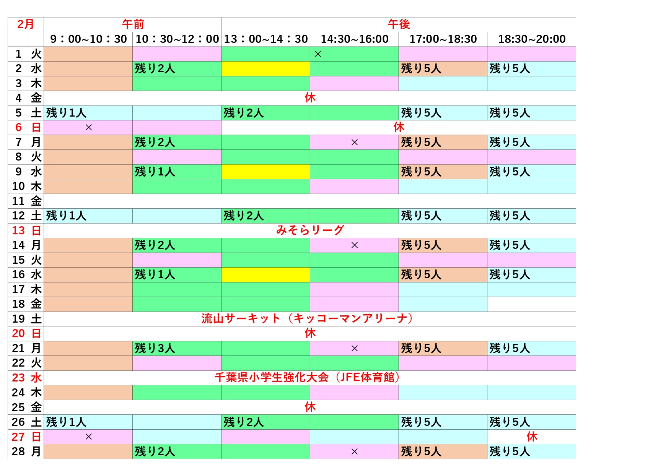Image resolution: width=671 pixels, height=474 pixels.
Task: Click the 18:30~20:00 time column header
Action: click(x=532, y=39)
